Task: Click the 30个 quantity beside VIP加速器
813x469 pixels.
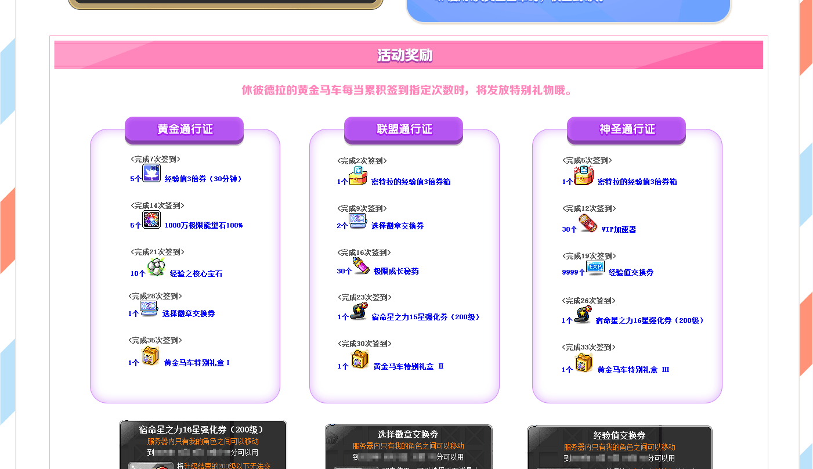Action: pos(569,229)
